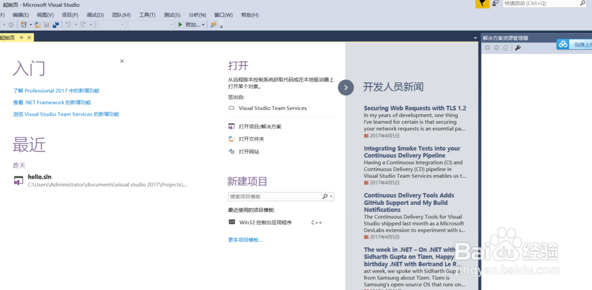Screen dimensions: 592x290
Task: Click the Win32 console app template icon
Action: pyautogui.click(x=232, y=222)
